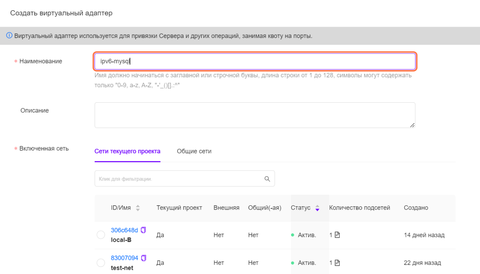Click the filter field Клик для фильтрации
Viewport: 480px width, 274px height.
pos(185,179)
